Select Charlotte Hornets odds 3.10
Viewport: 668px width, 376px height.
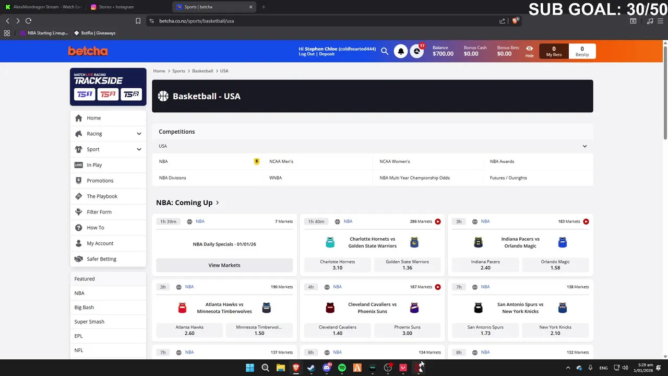click(x=337, y=265)
